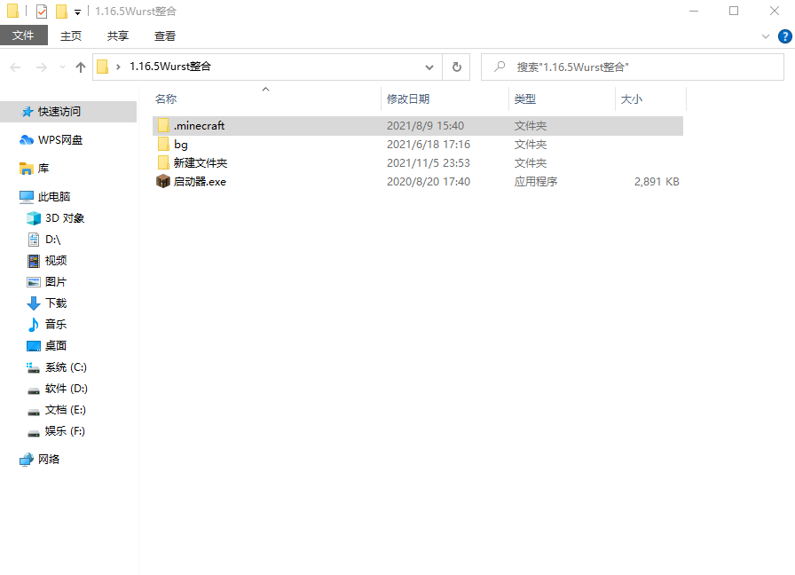Click the 快速访问 star icon

coord(28,112)
